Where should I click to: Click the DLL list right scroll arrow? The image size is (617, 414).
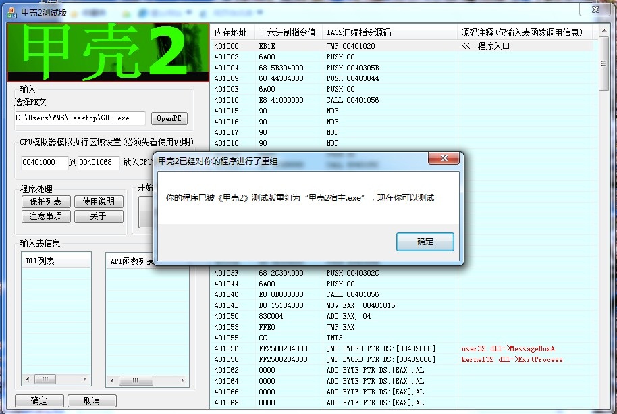[x=84, y=380]
